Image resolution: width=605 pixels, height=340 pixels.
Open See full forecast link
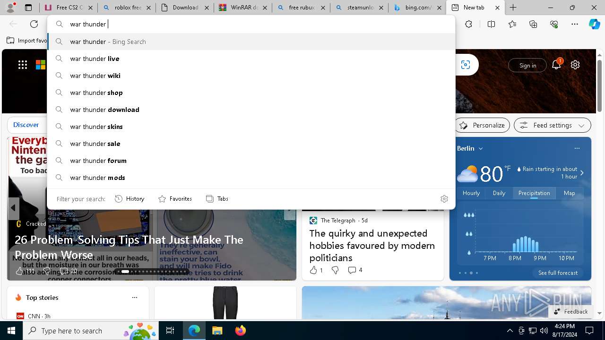click(558, 273)
